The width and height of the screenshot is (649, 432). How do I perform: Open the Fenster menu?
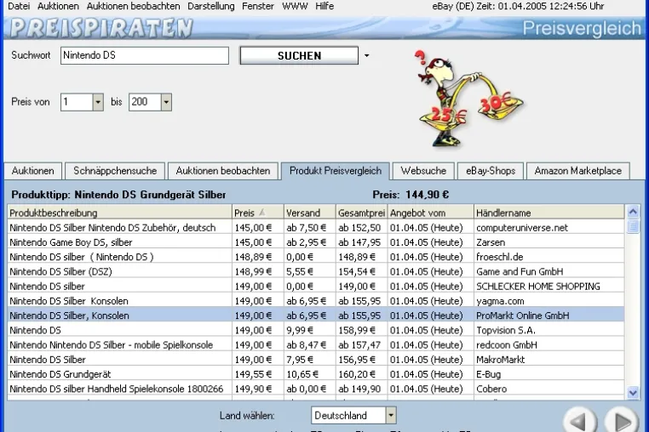pos(258,6)
